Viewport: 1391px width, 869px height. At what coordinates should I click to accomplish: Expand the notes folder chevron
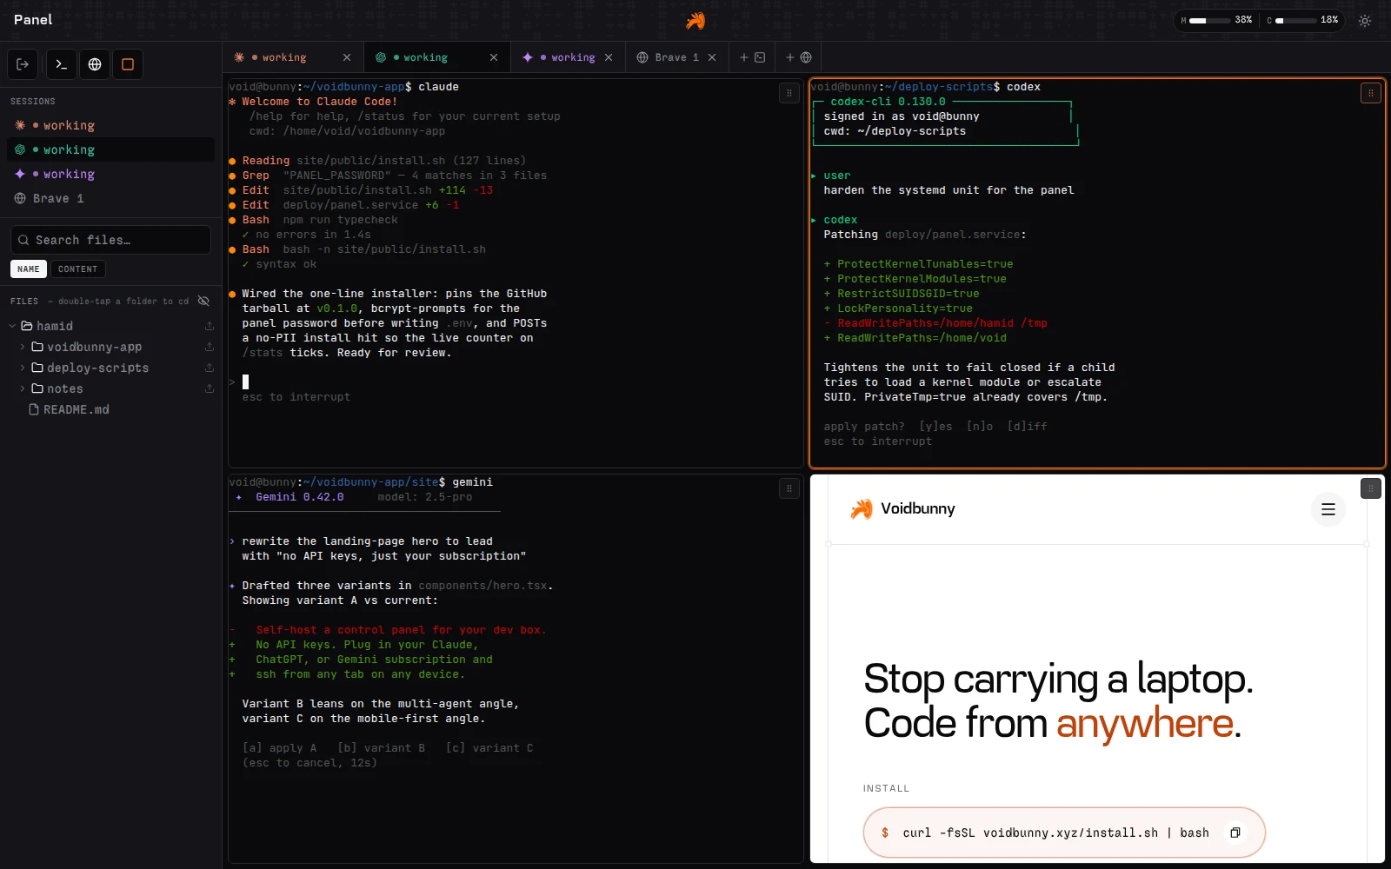point(23,388)
